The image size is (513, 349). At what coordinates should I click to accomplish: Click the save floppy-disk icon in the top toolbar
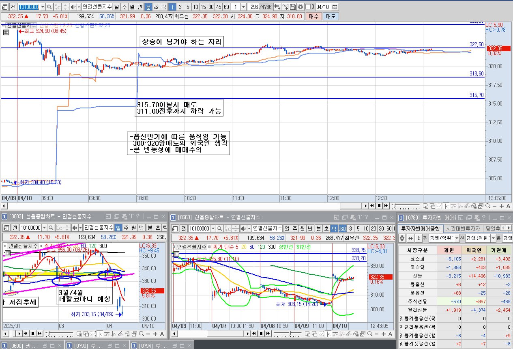[x=292, y=7]
